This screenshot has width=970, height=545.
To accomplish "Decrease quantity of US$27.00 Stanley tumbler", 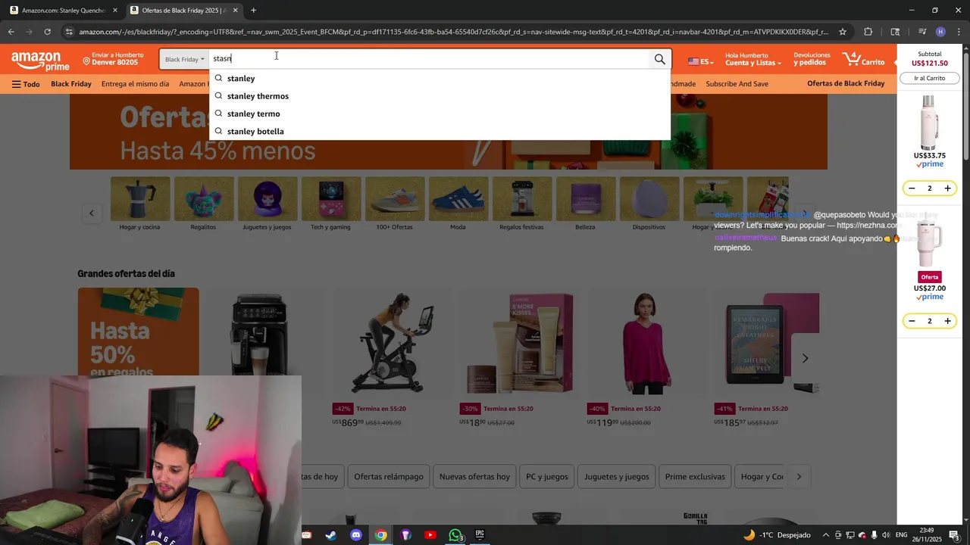I will tap(912, 321).
